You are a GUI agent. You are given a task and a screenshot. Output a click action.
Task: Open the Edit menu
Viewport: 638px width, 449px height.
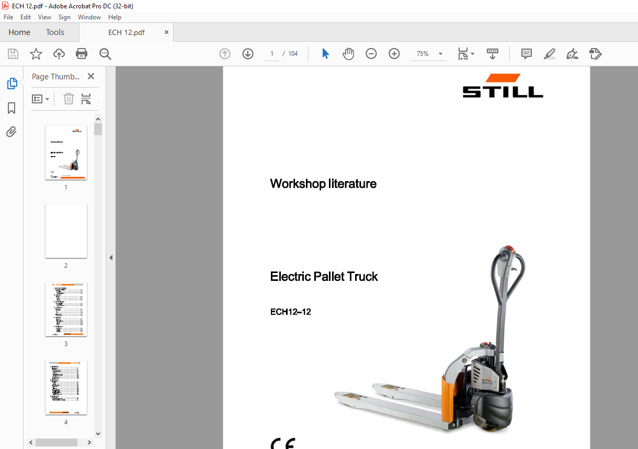click(x=26, y=17)
